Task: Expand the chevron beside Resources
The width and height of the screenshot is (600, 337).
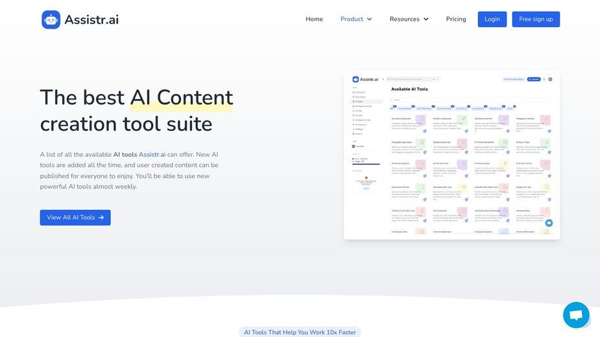Action: point(426,19)
